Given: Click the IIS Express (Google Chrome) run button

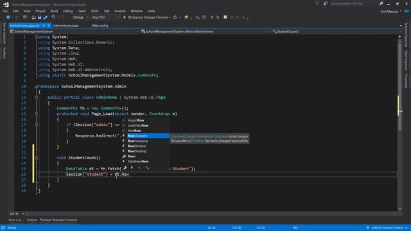Looking at the screenshot, I should point(146,17).
